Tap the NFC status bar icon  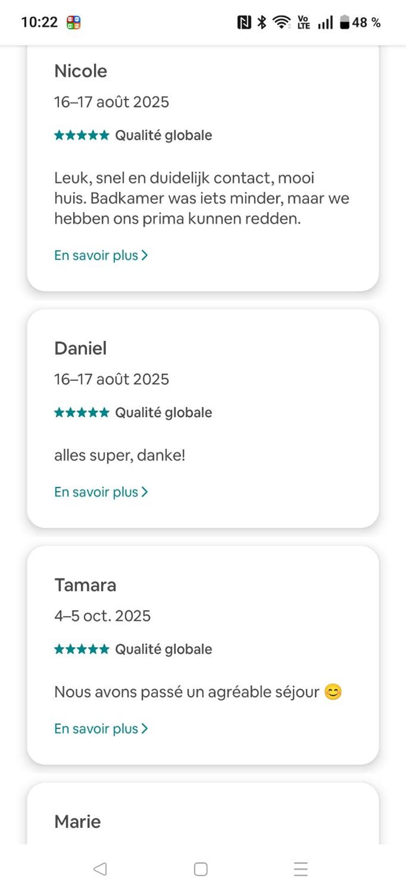click(x=244, y=22)
